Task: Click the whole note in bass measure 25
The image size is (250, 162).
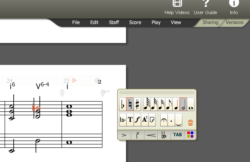Action: (69, 142)
